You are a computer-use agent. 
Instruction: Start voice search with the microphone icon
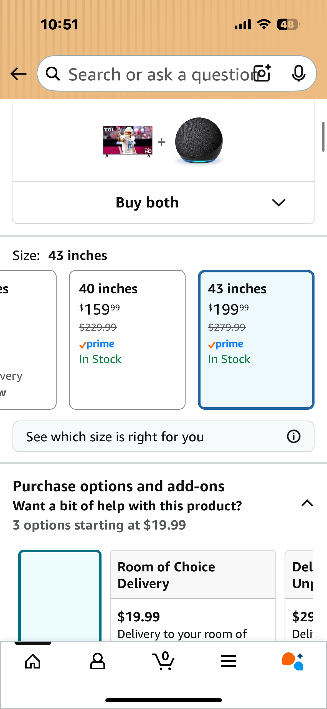coord(299,74)
